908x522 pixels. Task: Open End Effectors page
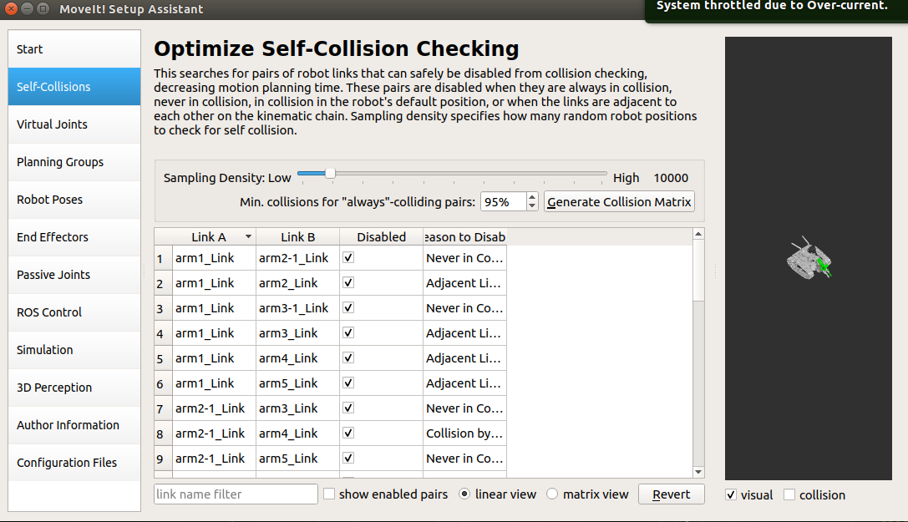pos(74,237)
